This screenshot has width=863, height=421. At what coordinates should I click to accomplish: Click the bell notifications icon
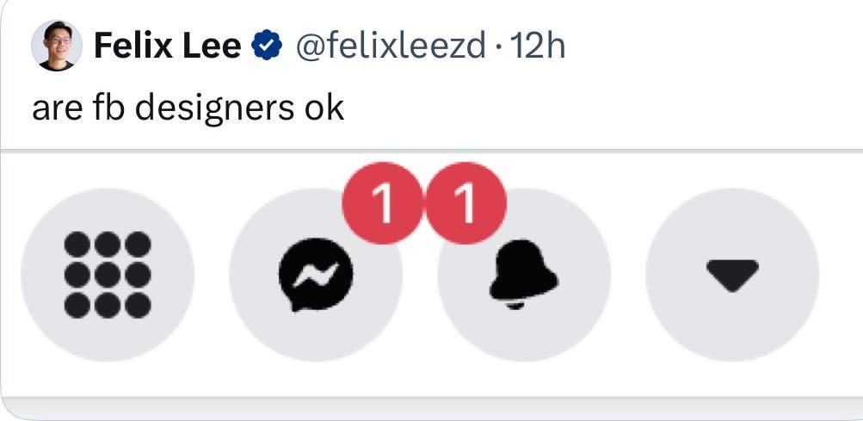point(523,276)
